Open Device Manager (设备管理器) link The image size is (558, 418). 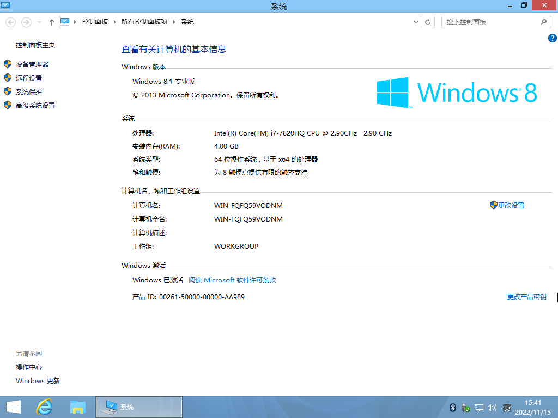coord(32,64)
